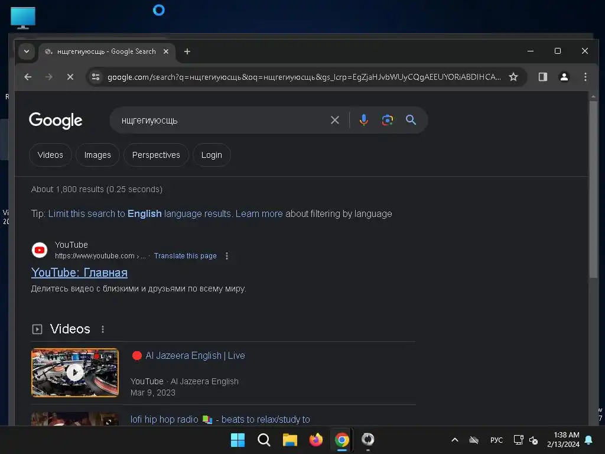Click the forward navigation arrow

[x=48, y=77]
